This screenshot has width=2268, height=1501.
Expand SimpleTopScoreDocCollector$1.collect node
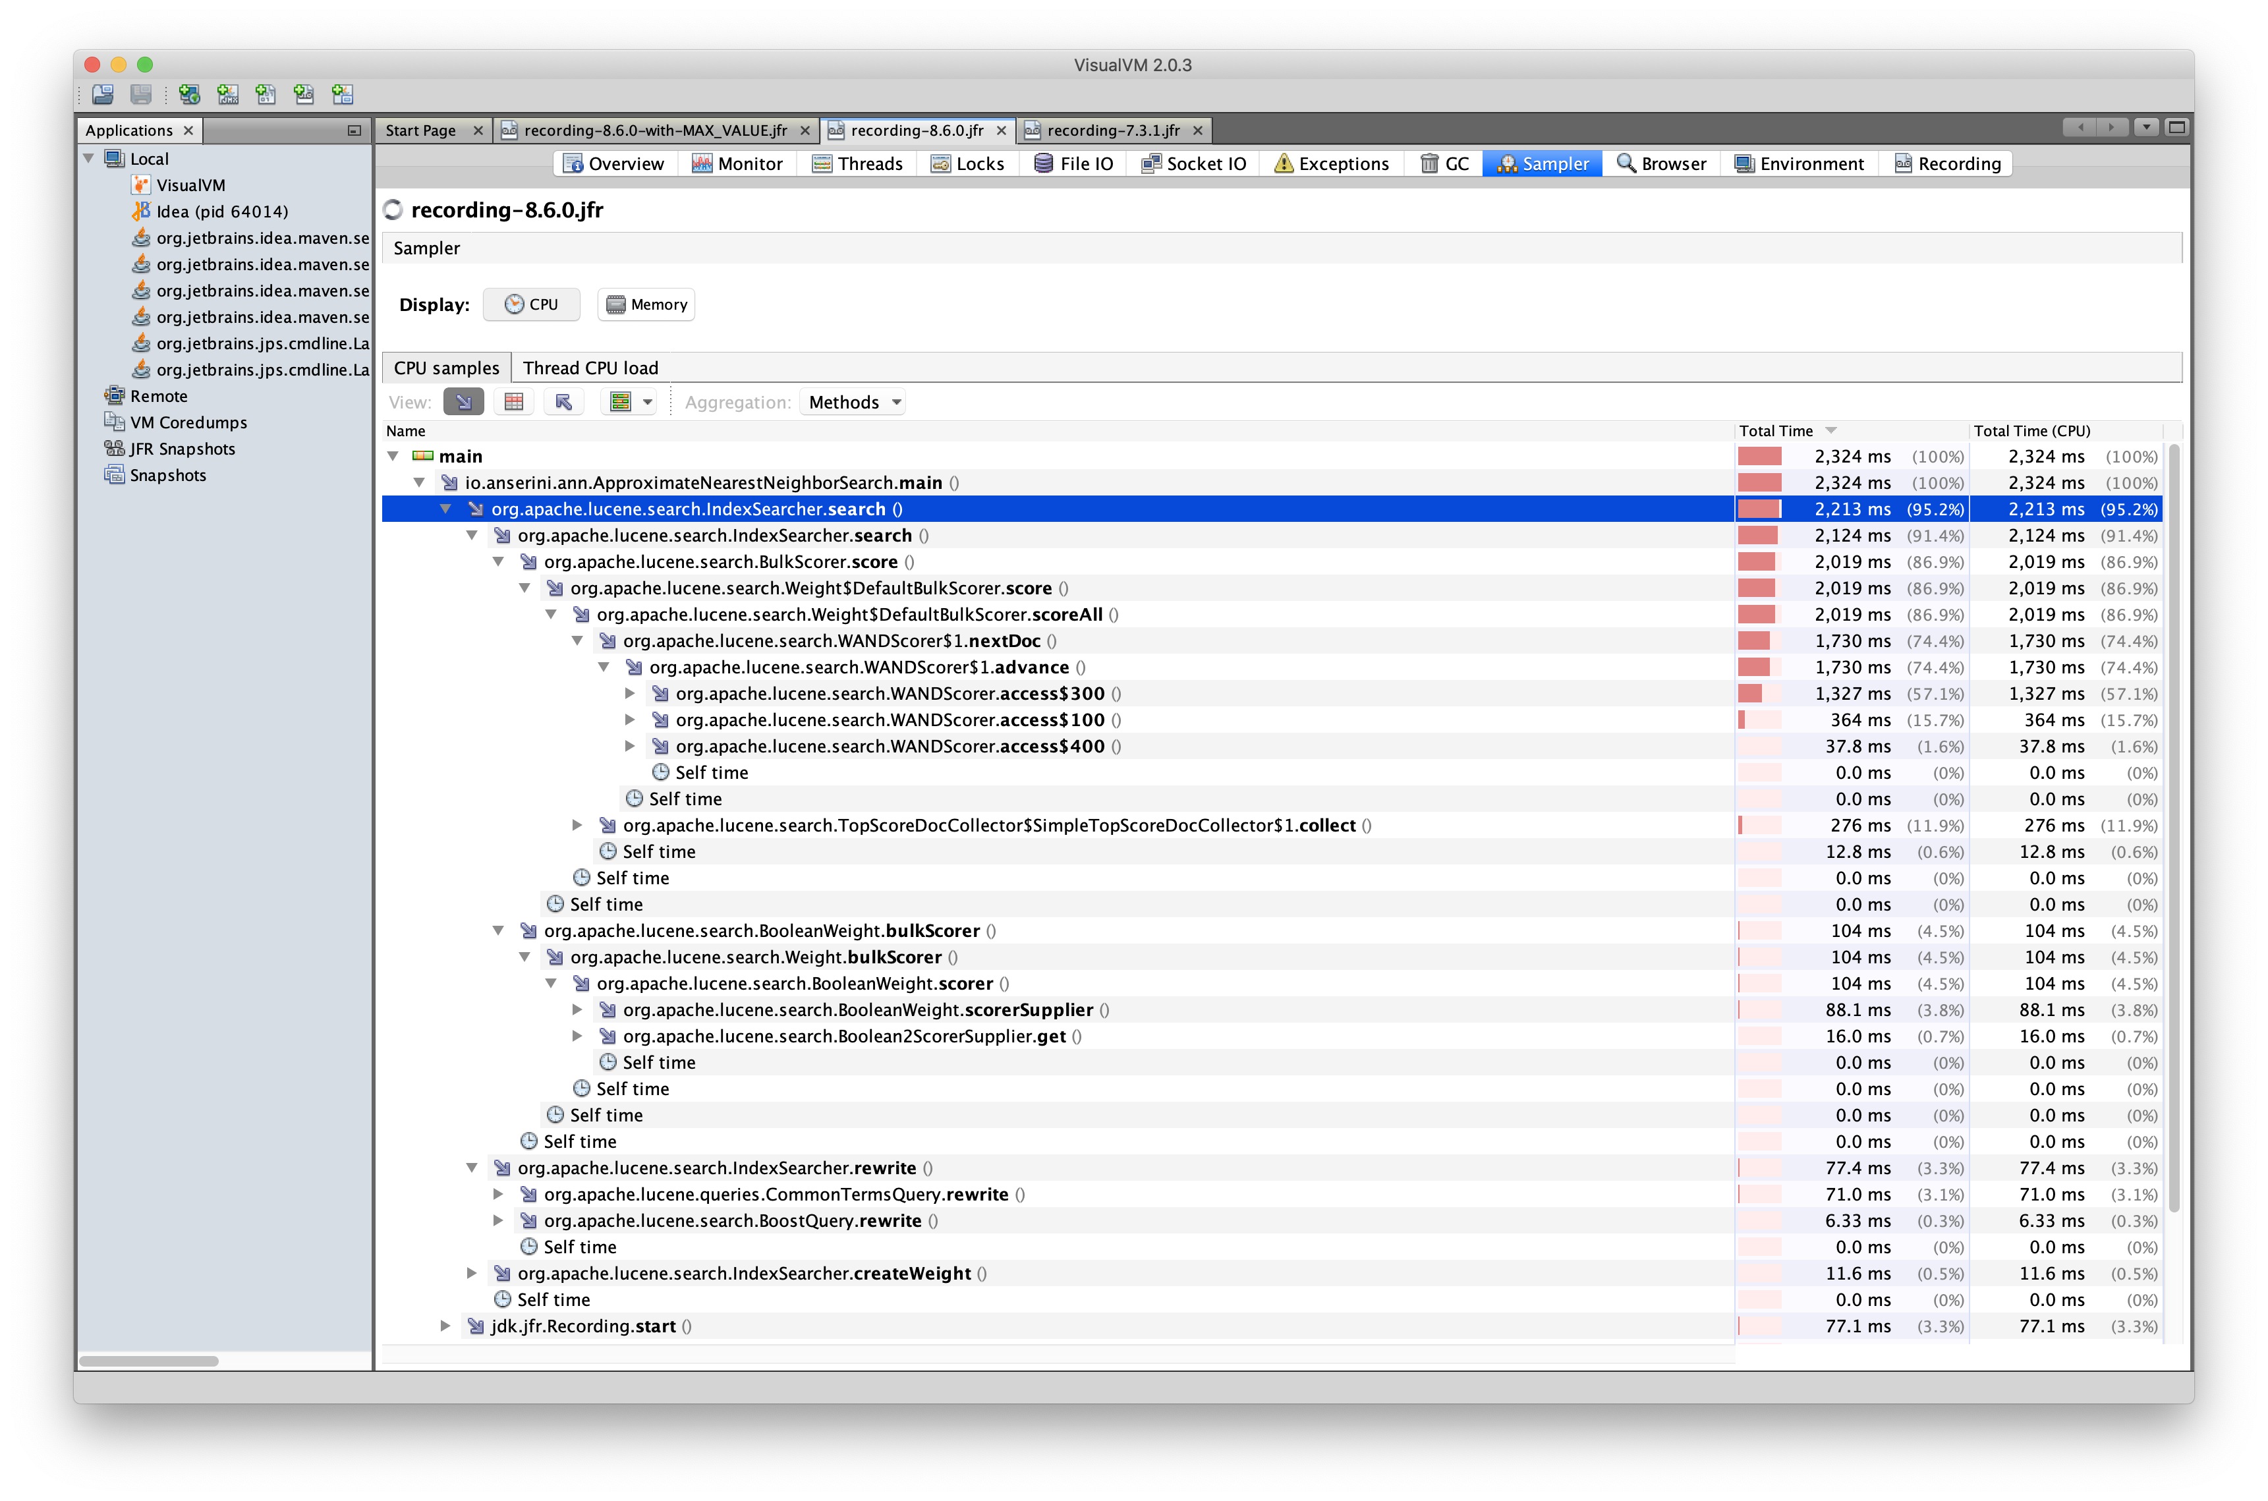[x=577, y=825]
